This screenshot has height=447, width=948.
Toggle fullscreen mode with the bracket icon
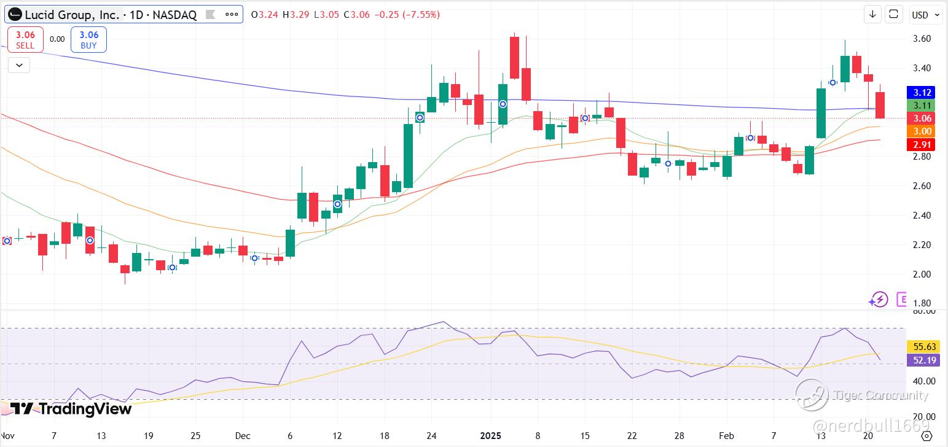click(894, 15)
